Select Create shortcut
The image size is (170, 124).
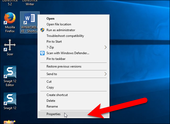(x=57, y=95)
